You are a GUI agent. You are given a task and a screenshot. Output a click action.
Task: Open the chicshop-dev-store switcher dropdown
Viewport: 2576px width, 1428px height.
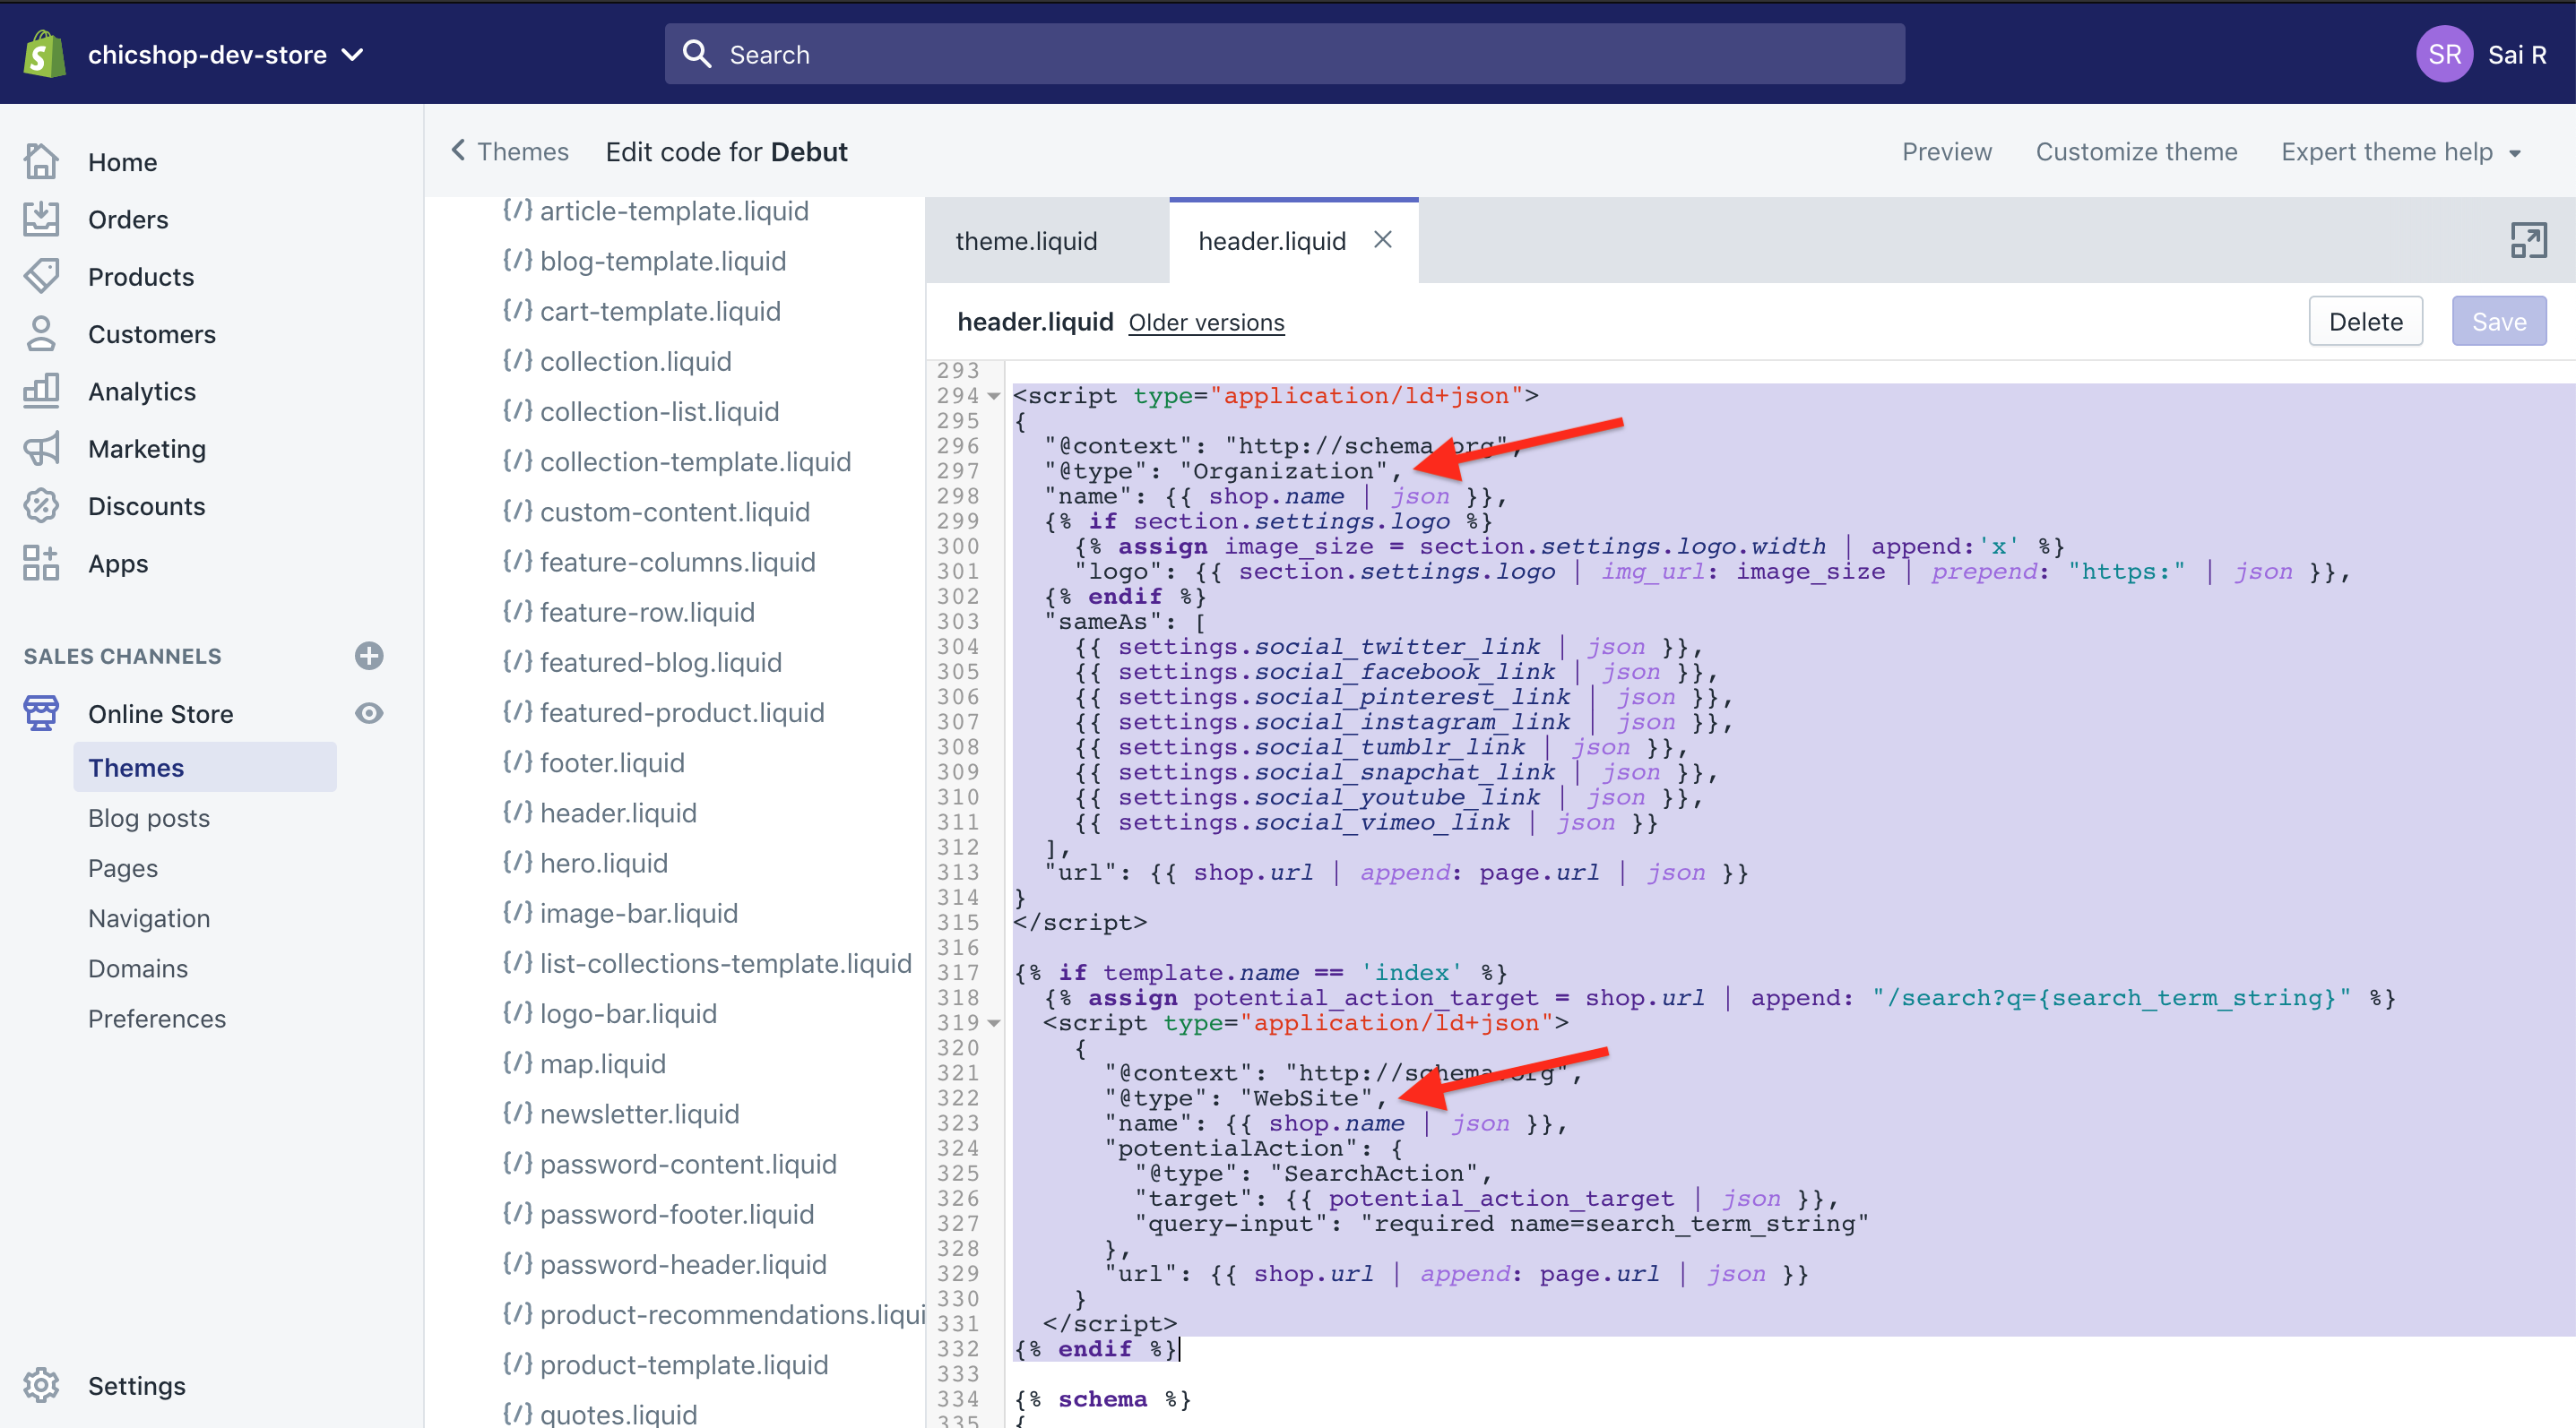(x=225, y=55)
